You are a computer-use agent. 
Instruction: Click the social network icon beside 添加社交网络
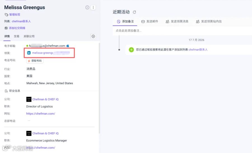coord(6,28)
